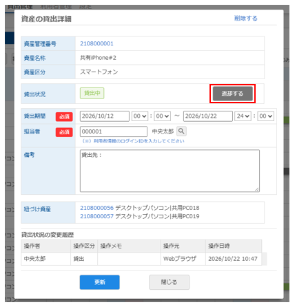This screenshot has height=307, width=297.
Task: Open the start hour dropdown
Action: click(x=140, y=116)
